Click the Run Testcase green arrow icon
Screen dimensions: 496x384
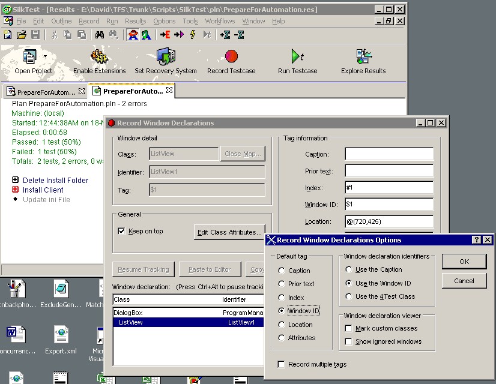[x=297, y=56]
